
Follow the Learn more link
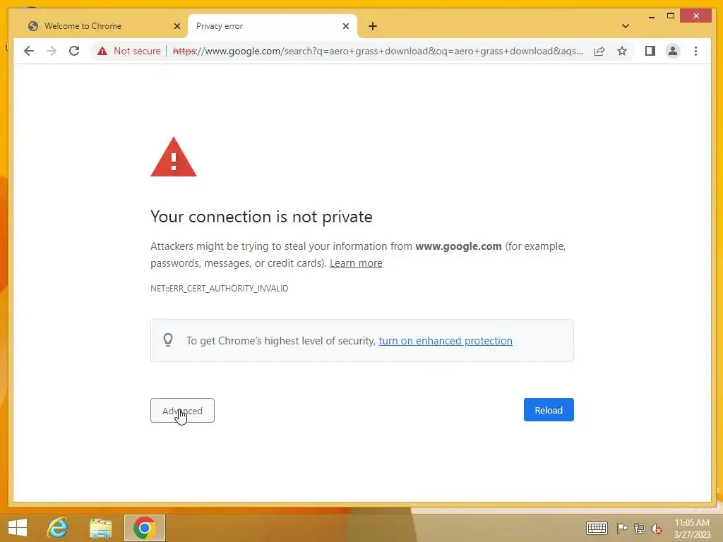(x=356, y=263)
